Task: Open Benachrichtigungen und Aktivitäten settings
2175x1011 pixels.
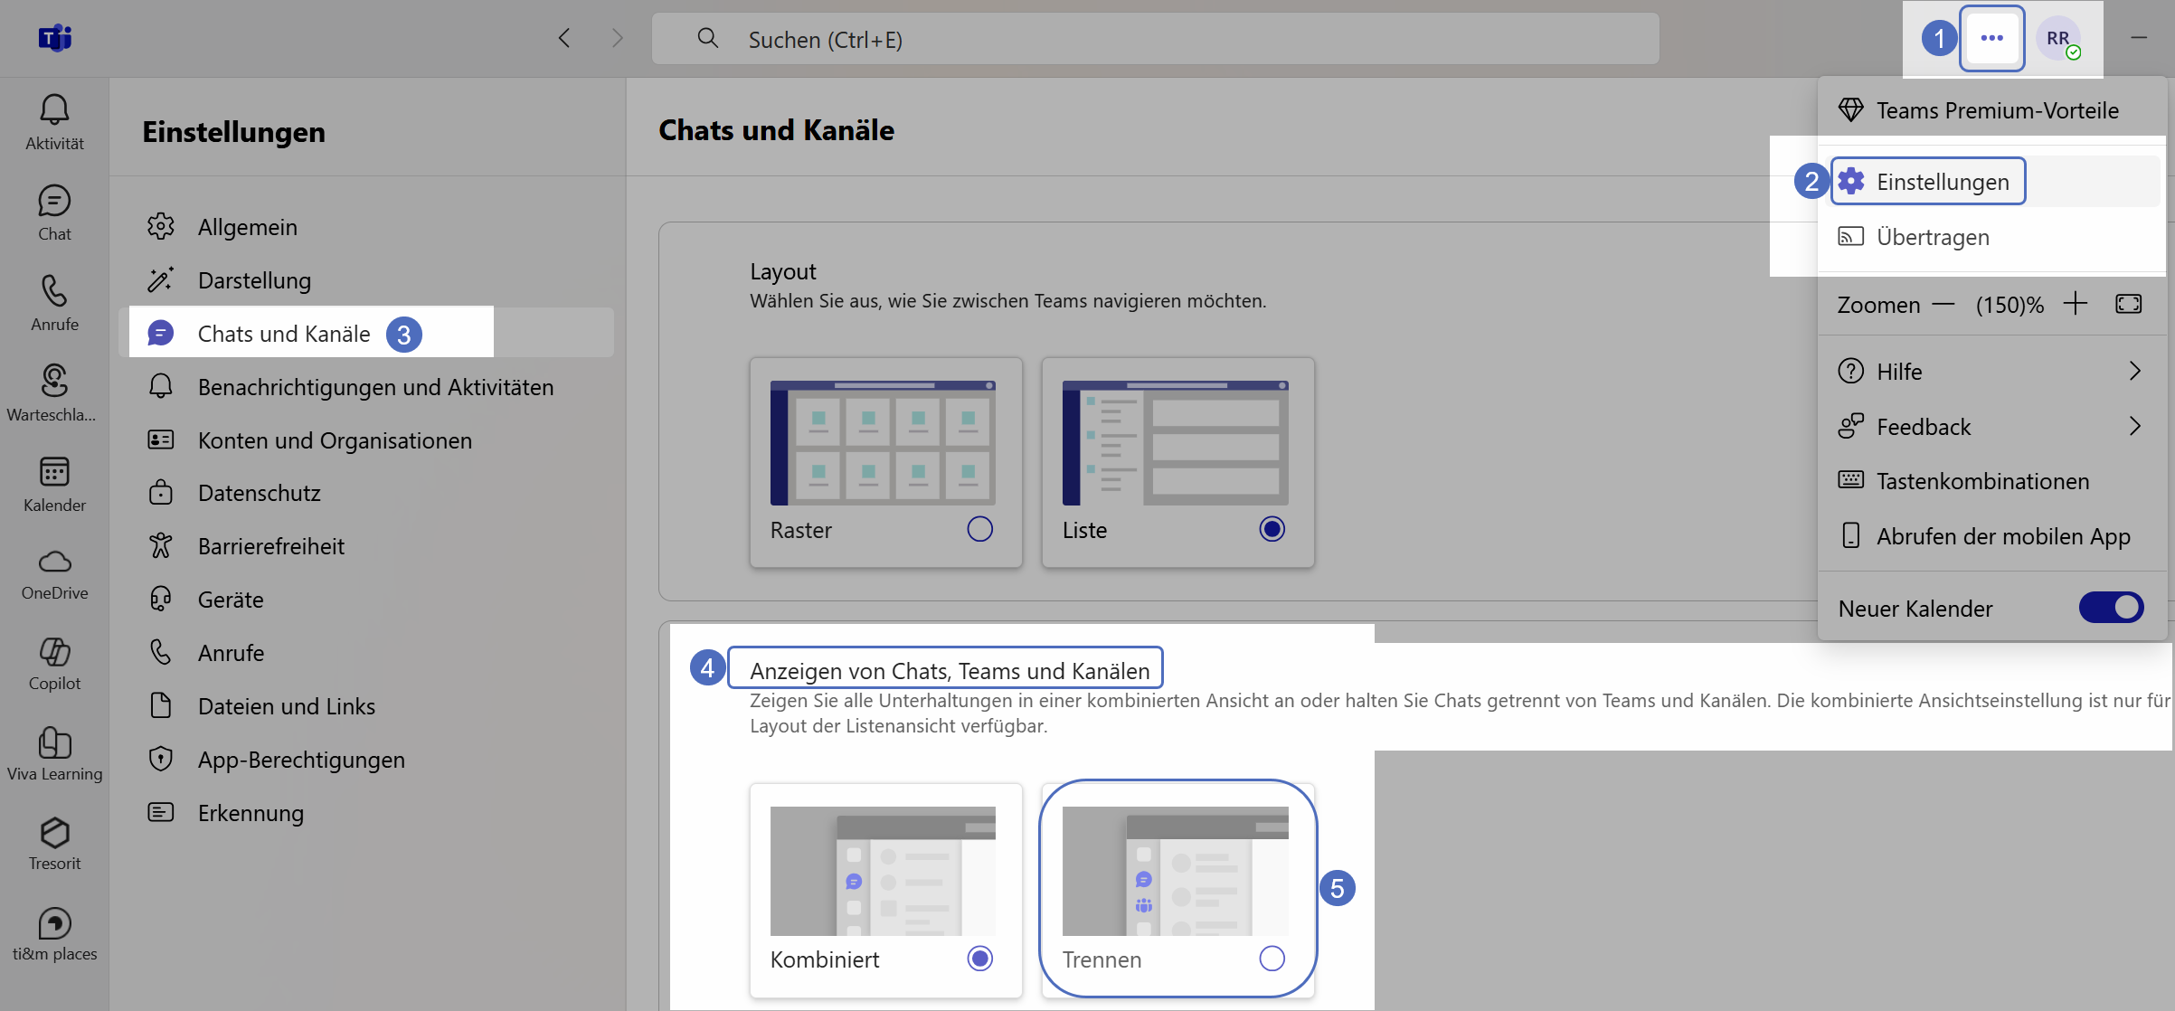Action: (x=366, y=387)
